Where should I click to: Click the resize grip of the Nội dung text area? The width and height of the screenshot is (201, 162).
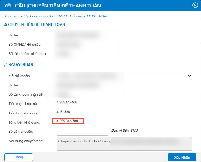click(190, 149)
